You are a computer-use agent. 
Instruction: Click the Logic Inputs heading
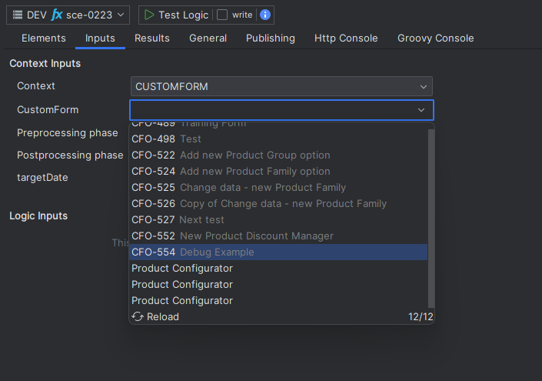point(38,216)
